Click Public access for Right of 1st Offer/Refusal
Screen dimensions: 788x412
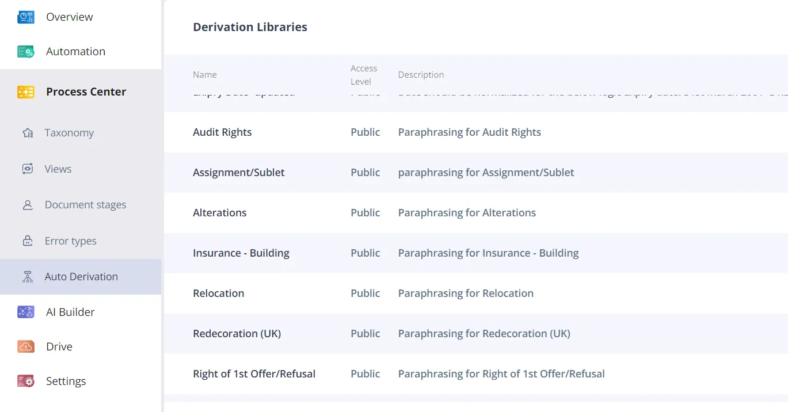(x=366, y=374)
